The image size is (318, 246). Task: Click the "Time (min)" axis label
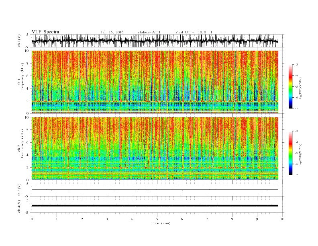click(161, 223)
